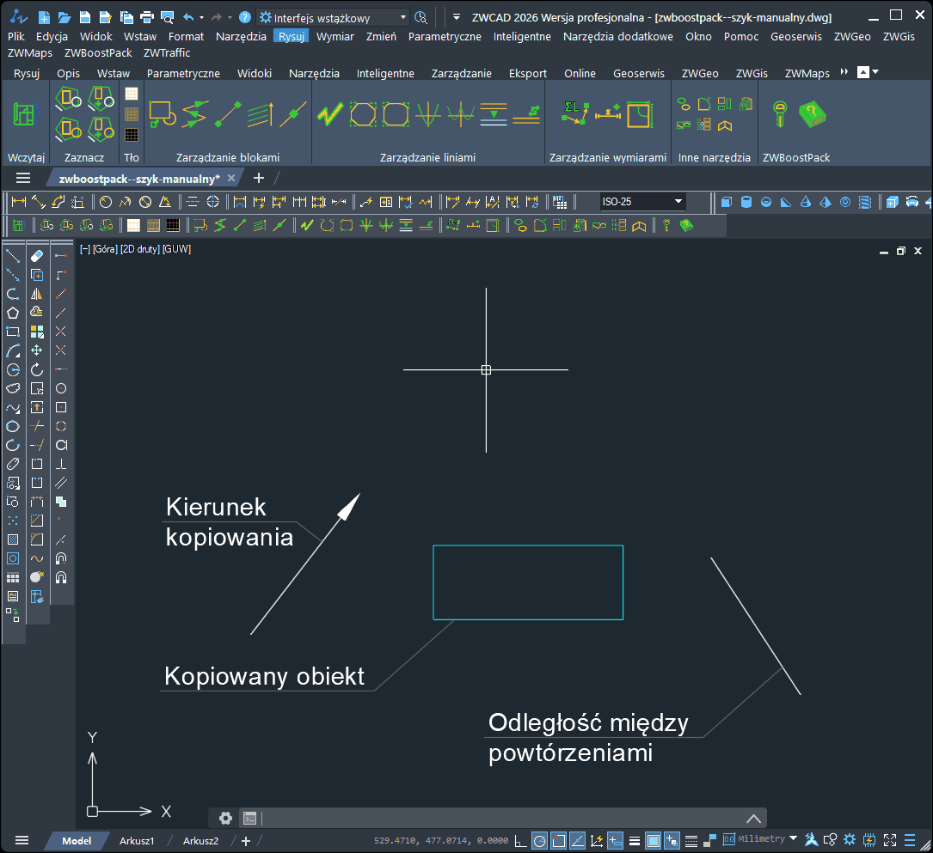Toggle lineweight display in status bar
Image resolution: width=933 pixels, height=853 pixels.
pyautogui.click(x=634, y=840)
